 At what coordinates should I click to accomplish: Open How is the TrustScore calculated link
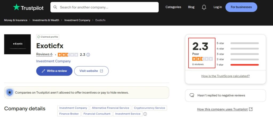225,76
